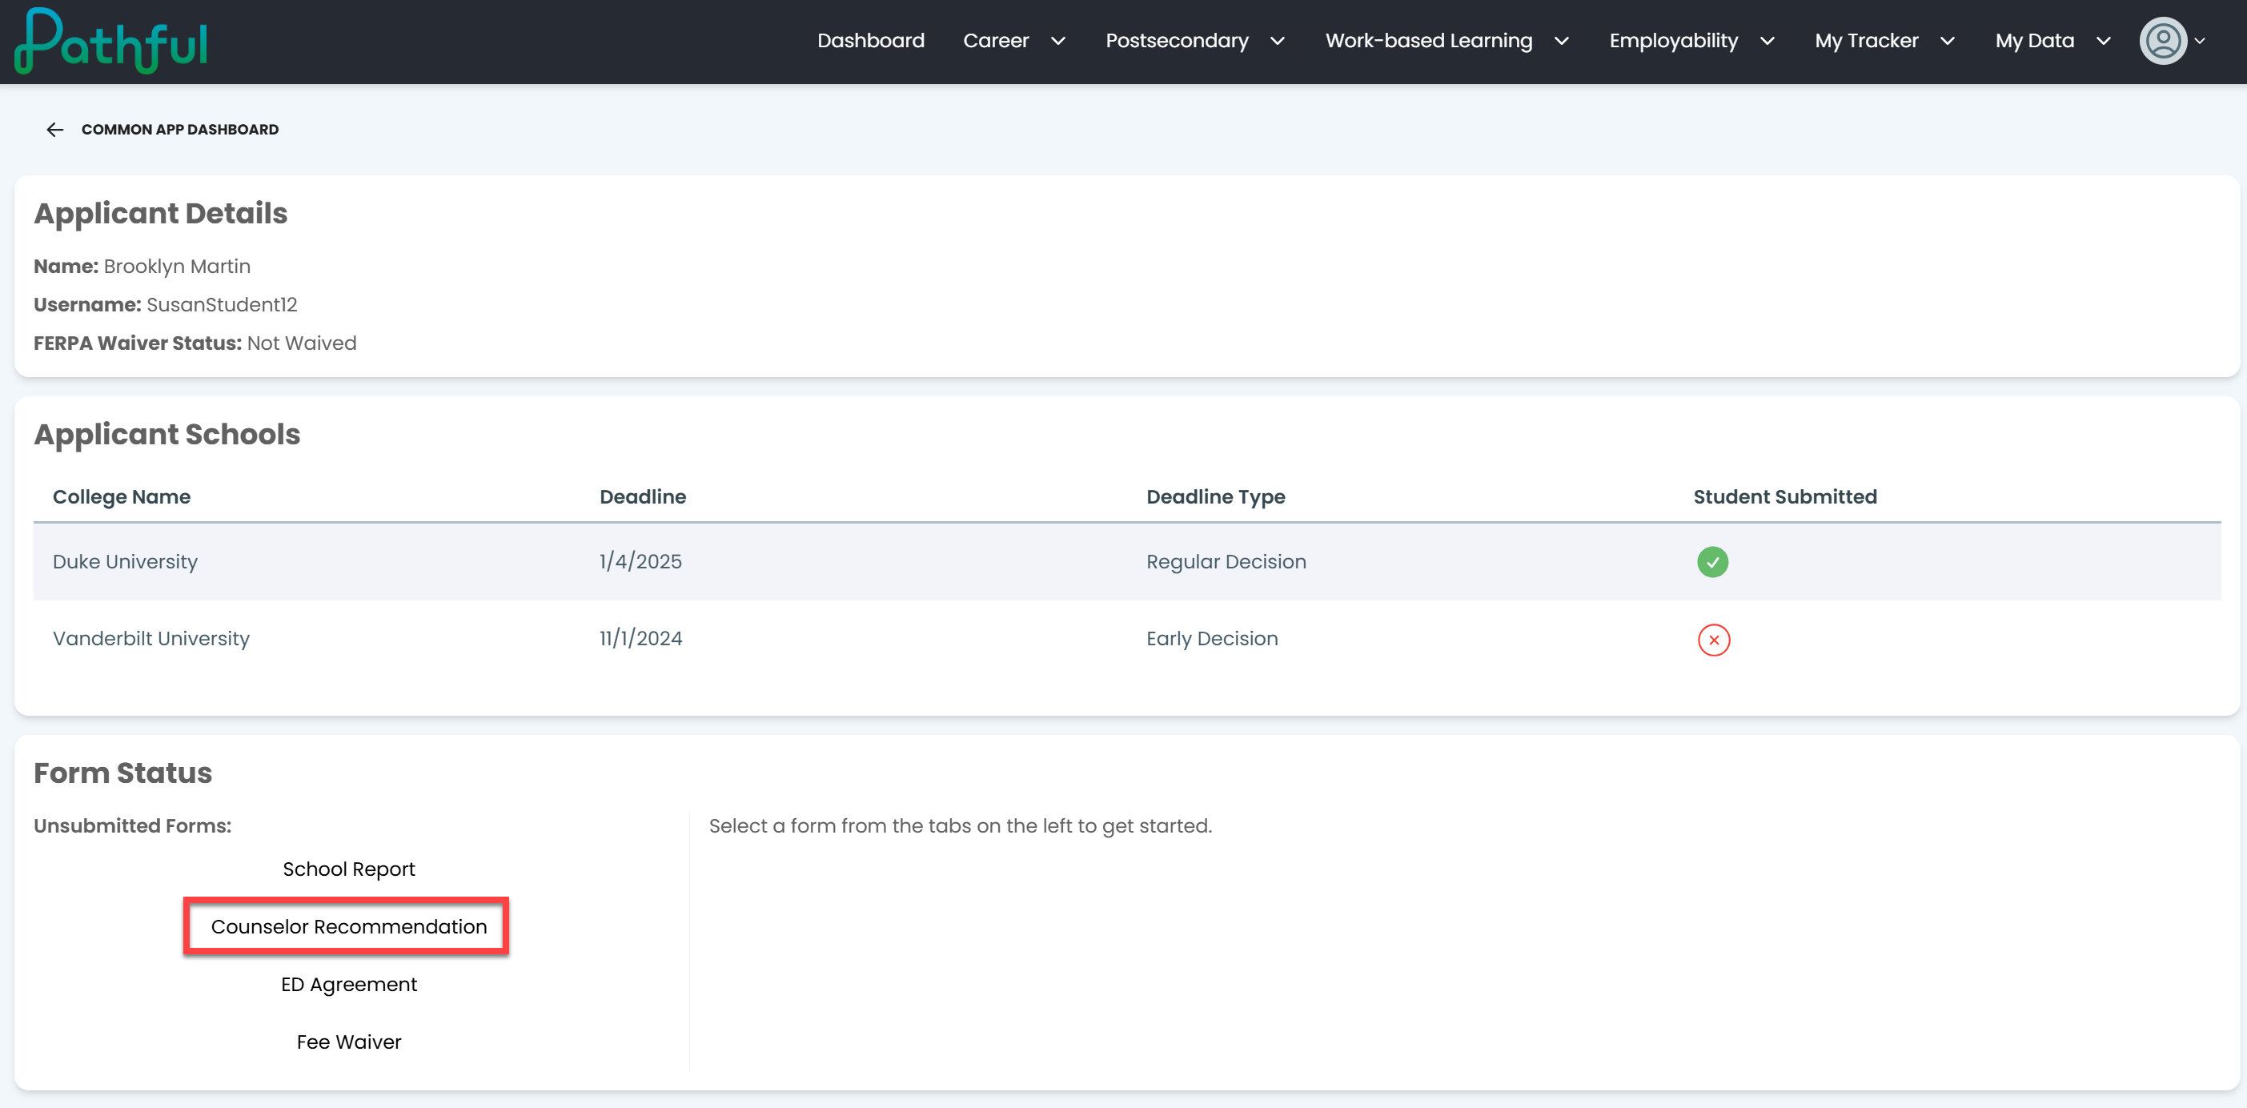The width and height of the screenshot is (2247, 1108).
Task: Click the Applicant Schools heading
Action: [x=167, y=434]
